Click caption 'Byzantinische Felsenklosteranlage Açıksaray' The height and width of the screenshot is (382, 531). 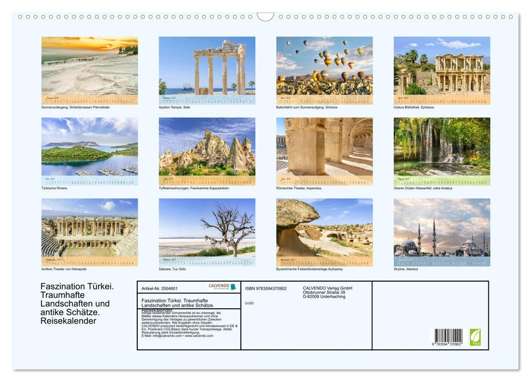tap(310, 269)
